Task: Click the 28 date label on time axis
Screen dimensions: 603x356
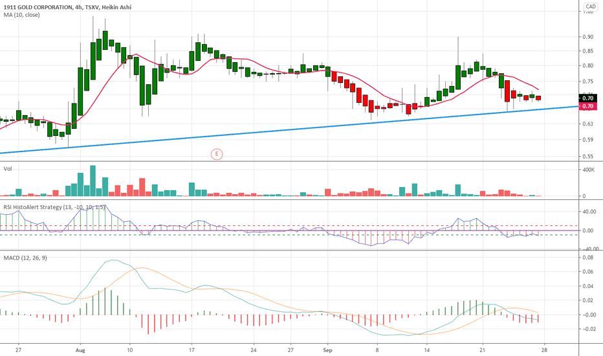Action: click(545, 350)
